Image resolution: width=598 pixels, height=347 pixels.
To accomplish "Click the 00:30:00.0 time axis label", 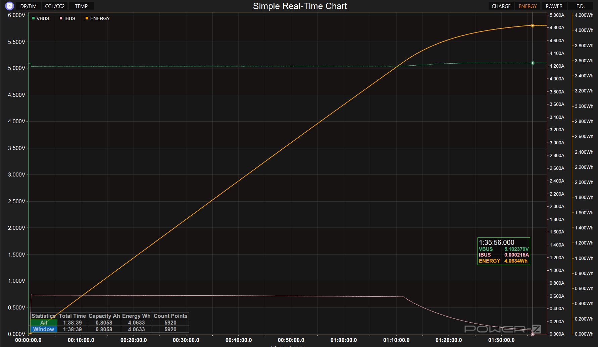I will (186, 340).
